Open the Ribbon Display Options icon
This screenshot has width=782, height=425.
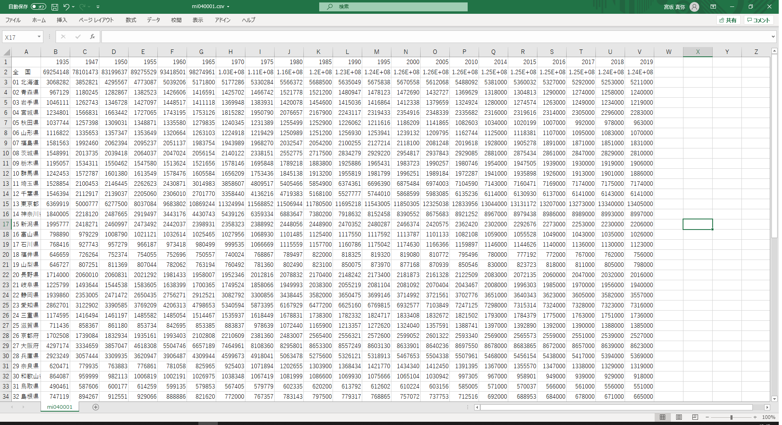pyautogui.click(x=713, y=7)
